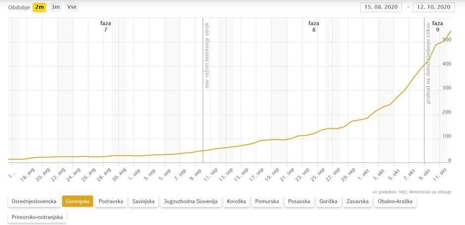Show Podravska region data
Viewport: 465px width, 225px height.
110,201
